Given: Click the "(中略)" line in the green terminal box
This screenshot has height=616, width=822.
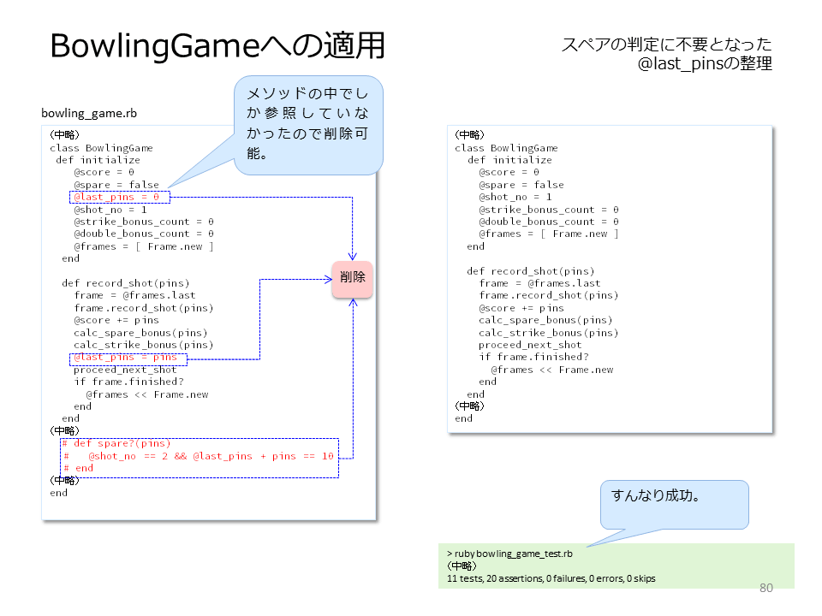Looking at the screenshot, I should pos(462,566).
